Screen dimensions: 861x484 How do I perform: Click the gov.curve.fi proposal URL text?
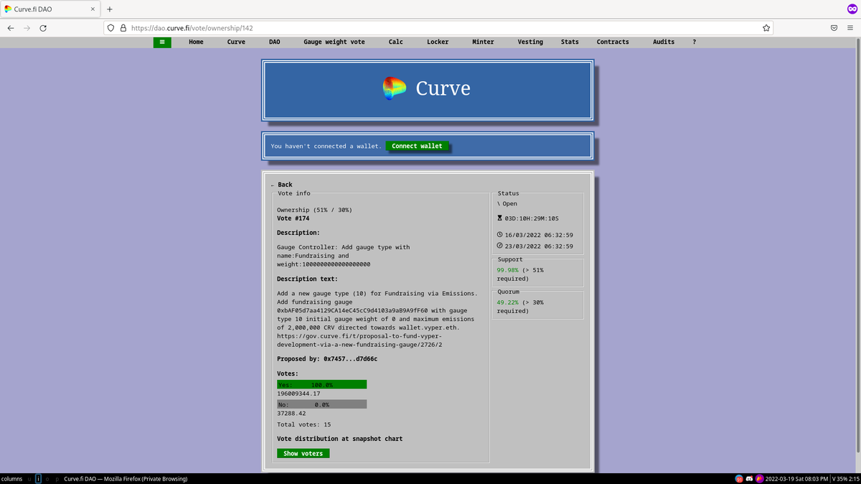click(x=359, y=340)
